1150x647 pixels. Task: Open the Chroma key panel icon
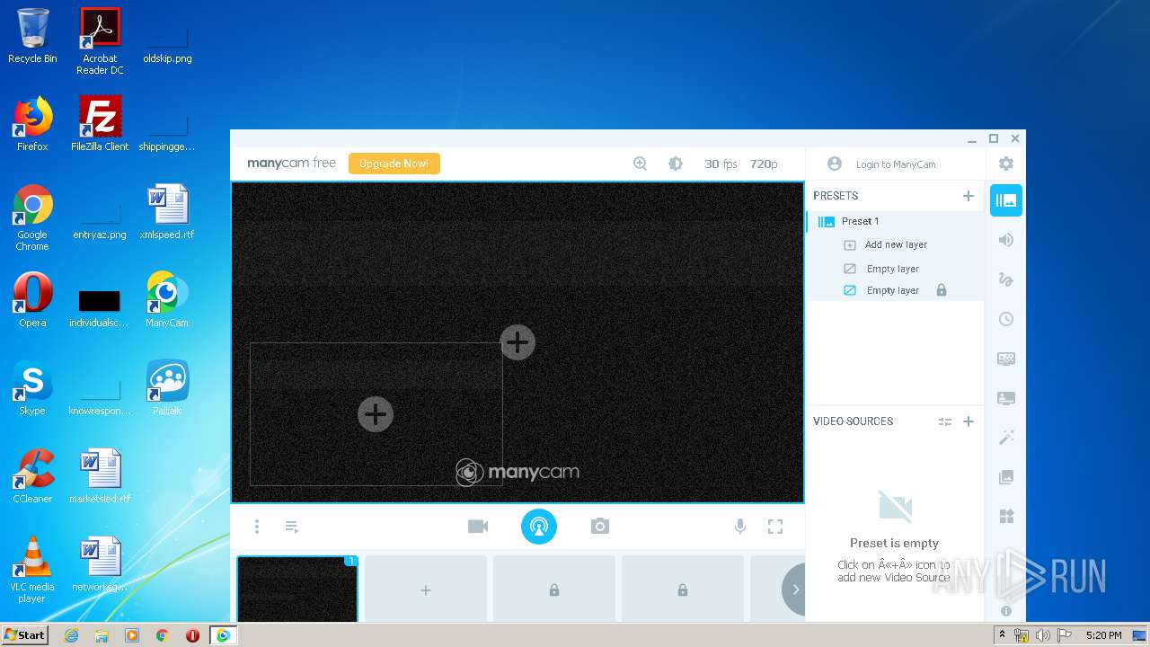tap(1006, 359)
